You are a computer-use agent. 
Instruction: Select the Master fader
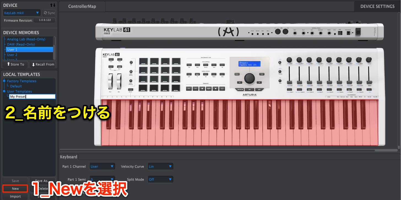point(369,82)
